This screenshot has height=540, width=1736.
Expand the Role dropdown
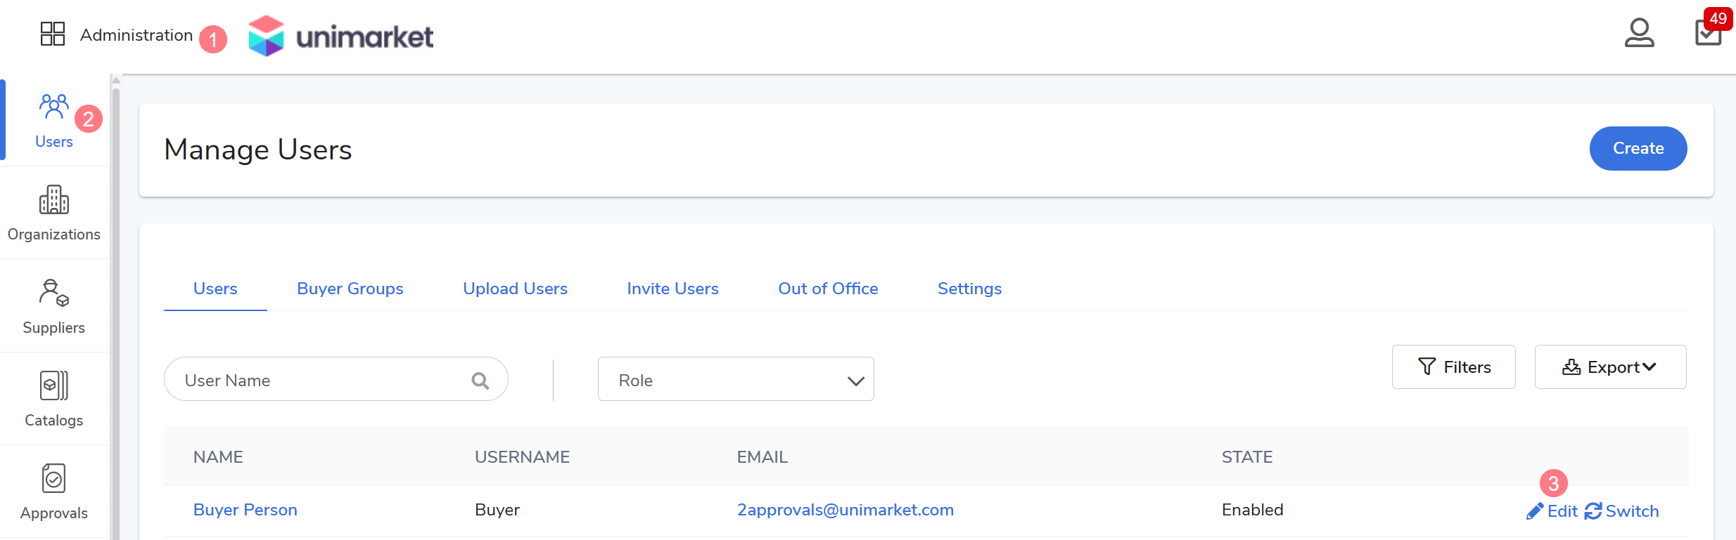tap(735, 380)
